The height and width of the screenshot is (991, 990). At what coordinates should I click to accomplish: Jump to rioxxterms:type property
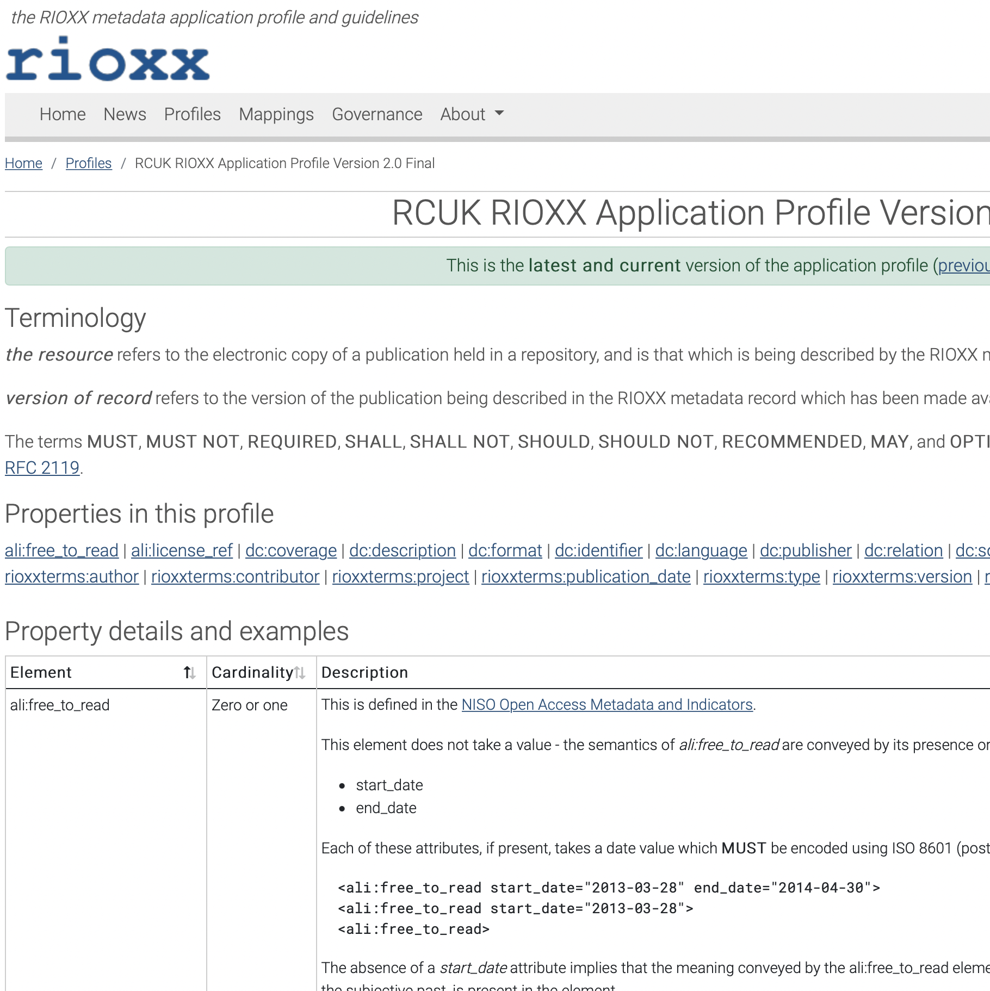(762, 577)
